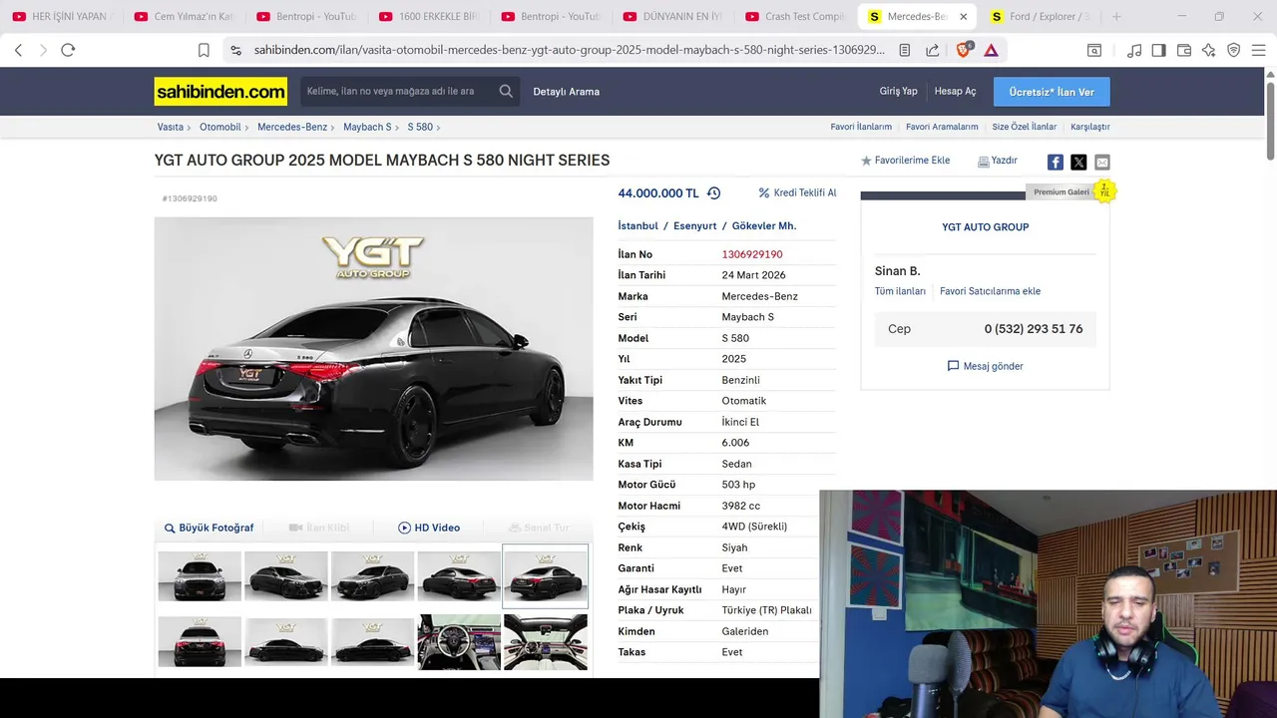Viewport: 1277px width, 718px height.
Task: Open the site settings icon beside the URL
Action: (x=235, y=50)
